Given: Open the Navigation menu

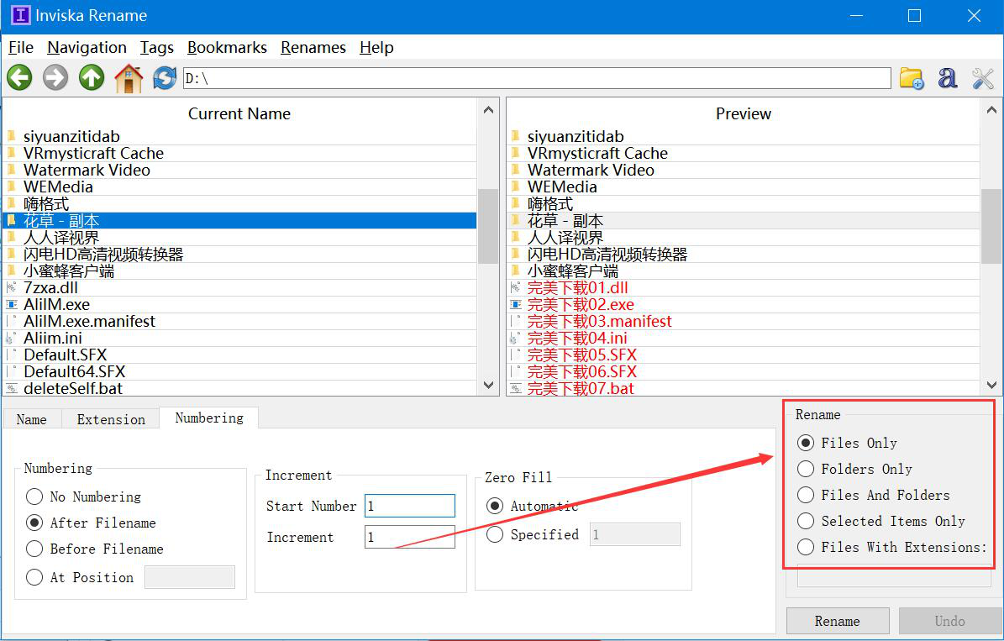Looking at the screenshot, I should 87,47.
